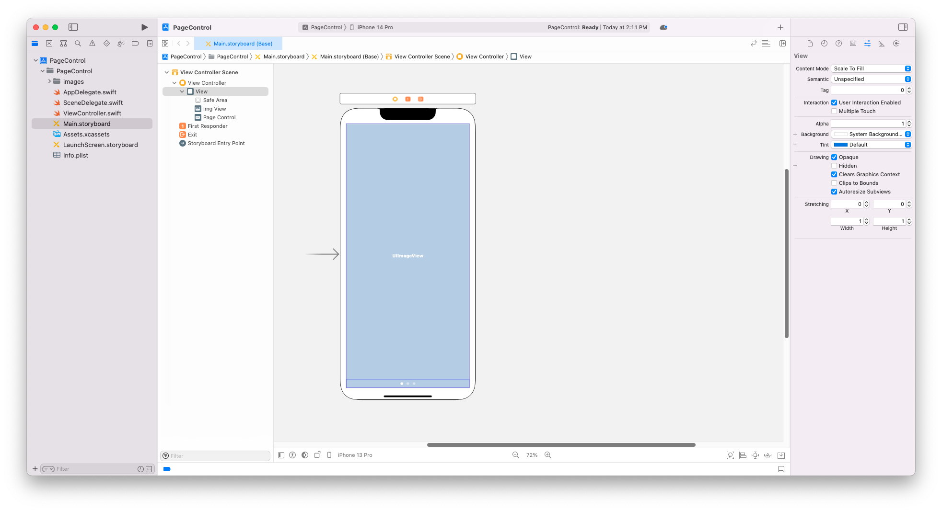Open ViewController.swift file
This screenshot has width=942, height=511.
tap(92, 113)
